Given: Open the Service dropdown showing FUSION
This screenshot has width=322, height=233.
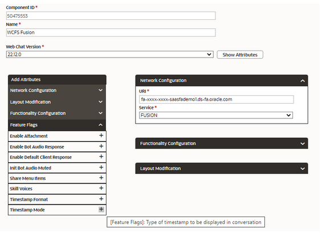Looking at the screenshot, I should pyautogui.click(x=216, y=115).
